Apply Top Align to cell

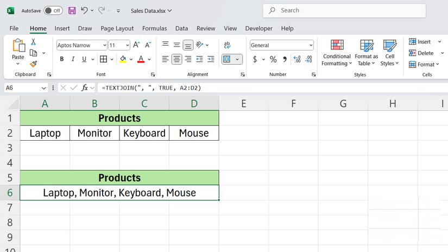point(165,45)
